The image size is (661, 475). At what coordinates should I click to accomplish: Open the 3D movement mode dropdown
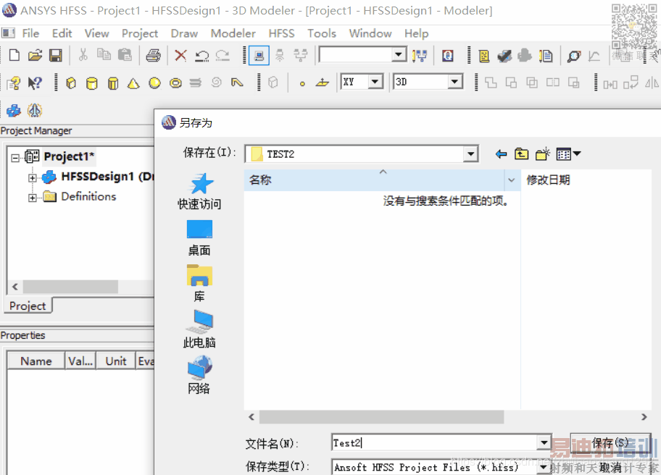(454, 82)
